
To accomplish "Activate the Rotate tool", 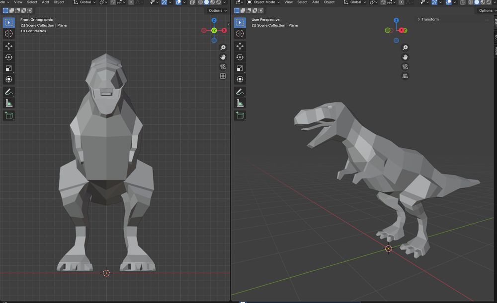I will [x=8, y=57].
